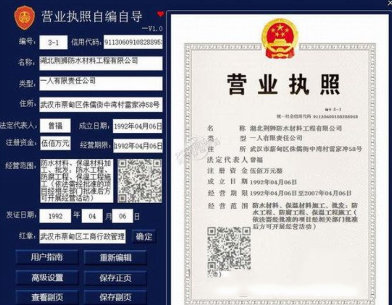Click the 保存正页 save main page button
This screenshot has width=392, height=305.
coord(115,278)
